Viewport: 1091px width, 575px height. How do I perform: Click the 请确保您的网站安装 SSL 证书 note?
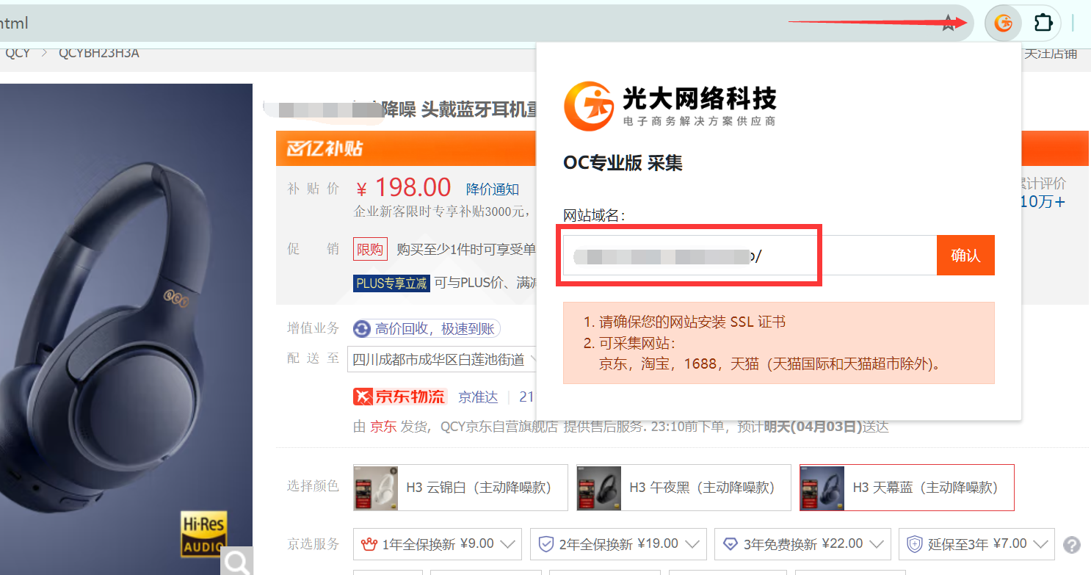(692, 322)
